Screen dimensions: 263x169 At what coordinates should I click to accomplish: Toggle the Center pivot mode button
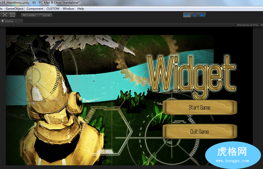[x=29, y=15]
